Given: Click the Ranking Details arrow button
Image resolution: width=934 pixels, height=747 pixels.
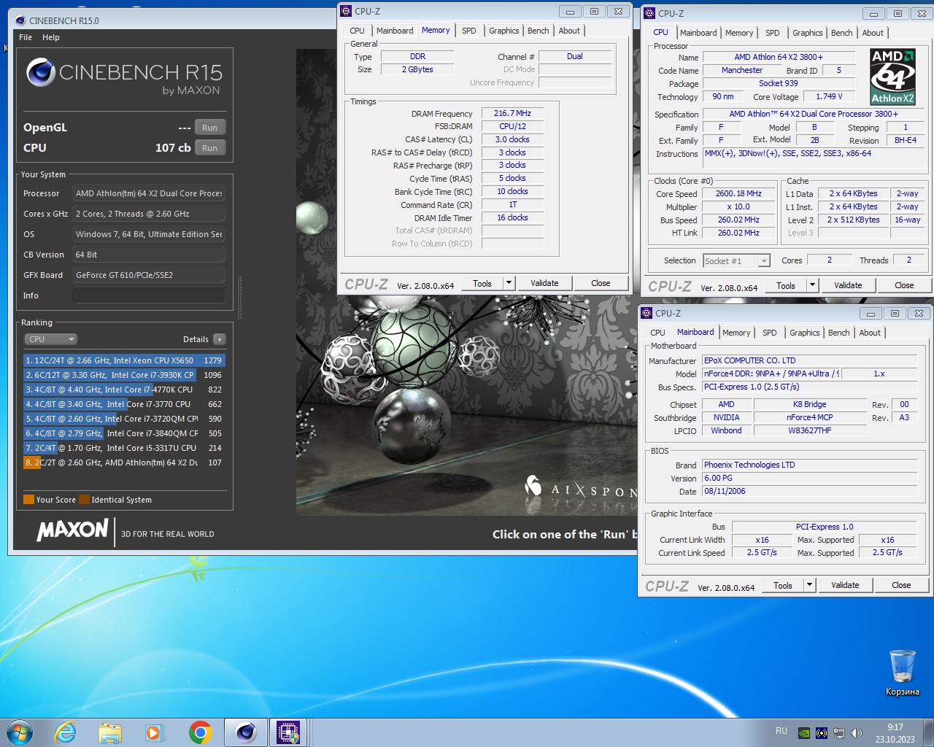Looking at the screenshot, I should pos(220,339).
